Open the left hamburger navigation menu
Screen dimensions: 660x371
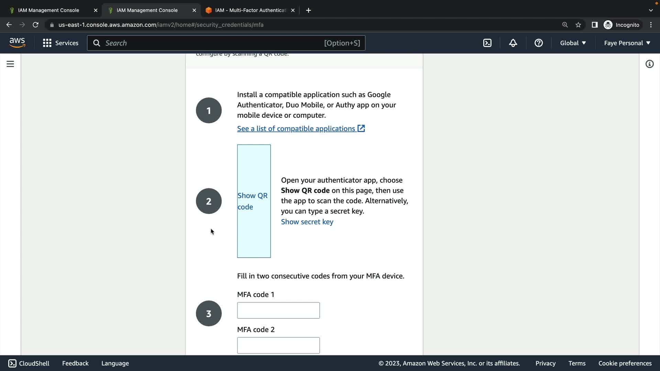click(10, 64)
